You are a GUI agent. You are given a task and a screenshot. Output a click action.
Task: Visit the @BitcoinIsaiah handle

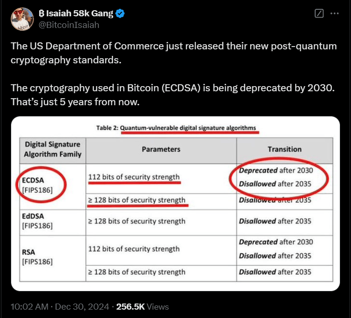tap(70, 25)
